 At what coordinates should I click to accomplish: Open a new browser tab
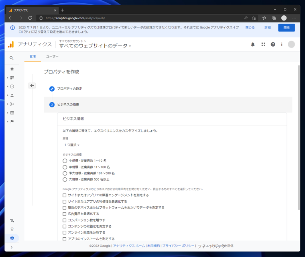point(63,10)
